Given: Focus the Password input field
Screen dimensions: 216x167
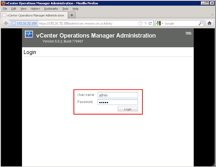Looking at the screenshot, I should point(118,102).
